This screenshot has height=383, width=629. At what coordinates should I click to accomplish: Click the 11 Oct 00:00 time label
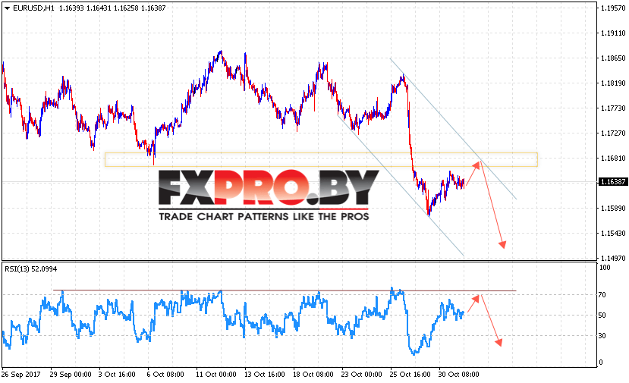[x=215, y=375]
